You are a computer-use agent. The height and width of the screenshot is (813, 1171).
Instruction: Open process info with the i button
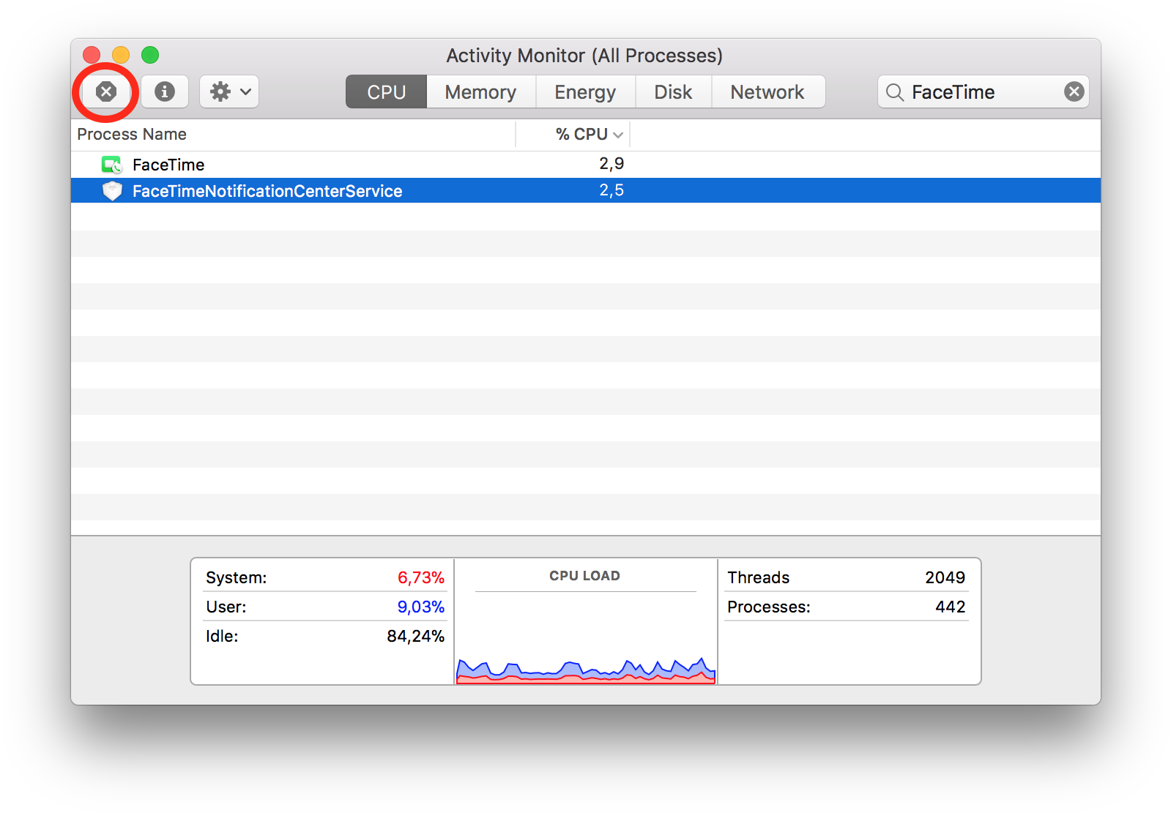click(x=165, y=91)
